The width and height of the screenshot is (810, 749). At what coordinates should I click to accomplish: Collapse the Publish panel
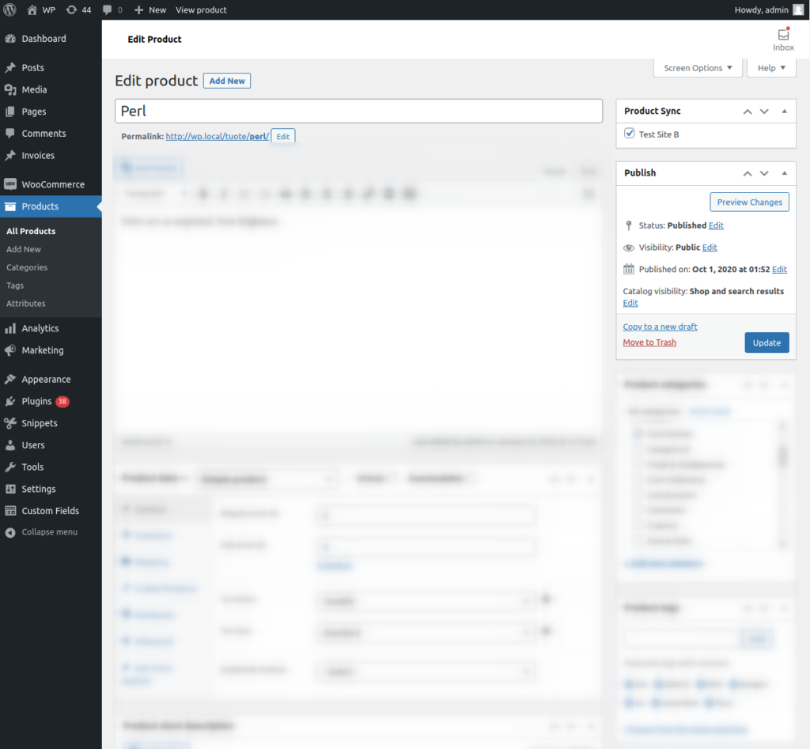click(784, 172)
